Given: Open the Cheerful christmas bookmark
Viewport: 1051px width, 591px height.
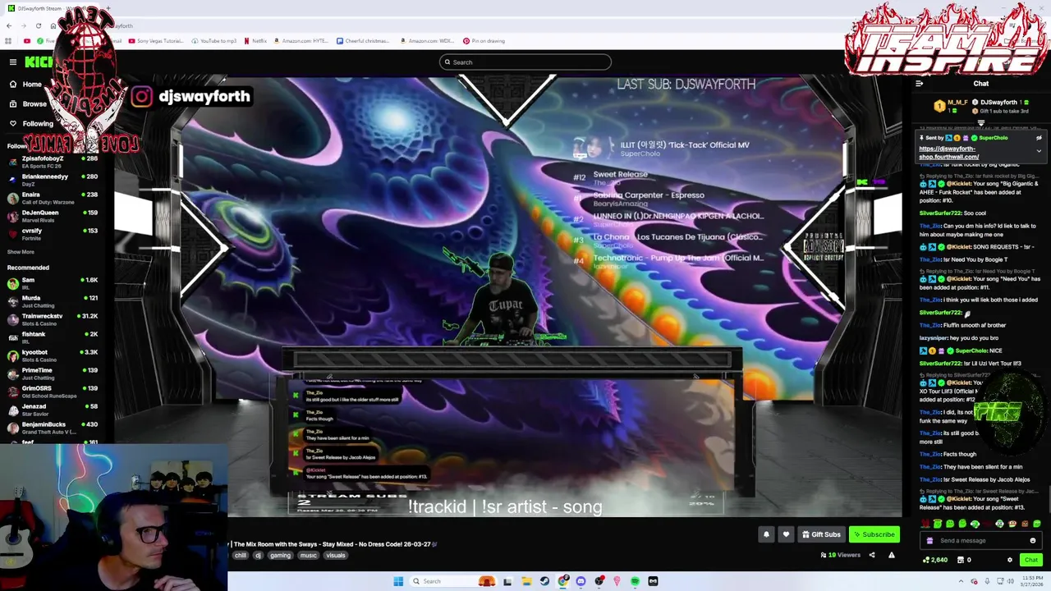Looking at the screenshot, I should (x=364, y=41).
